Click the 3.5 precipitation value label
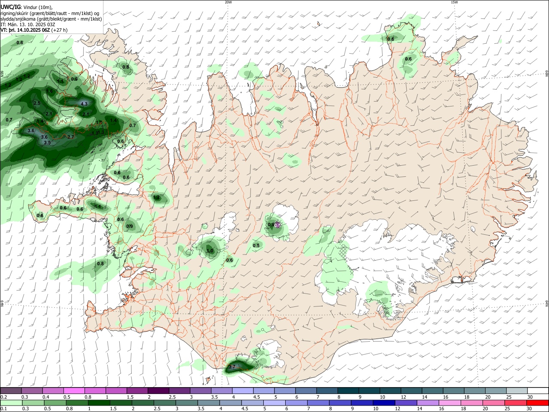This screenshot has height=412, width=549. point(47,142)
